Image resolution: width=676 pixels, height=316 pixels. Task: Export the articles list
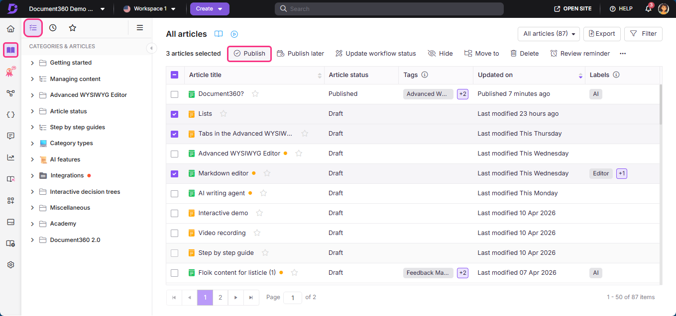pos(601,34)
